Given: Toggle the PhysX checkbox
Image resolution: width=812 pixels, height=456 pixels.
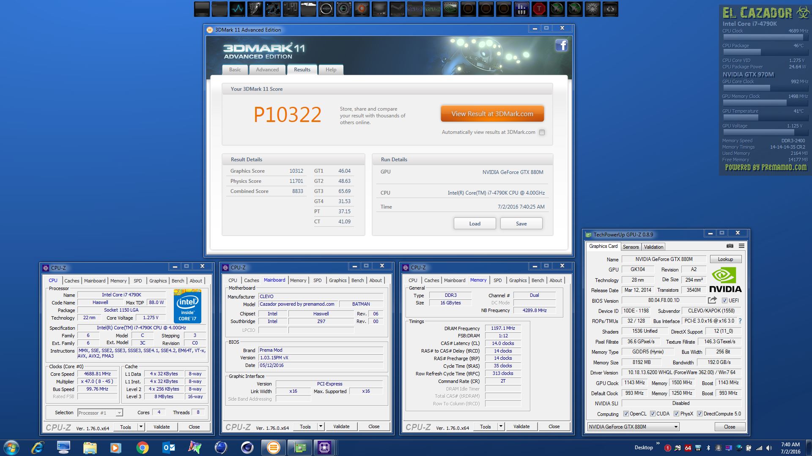Looking at the screenshot, I should pos(676,414).
